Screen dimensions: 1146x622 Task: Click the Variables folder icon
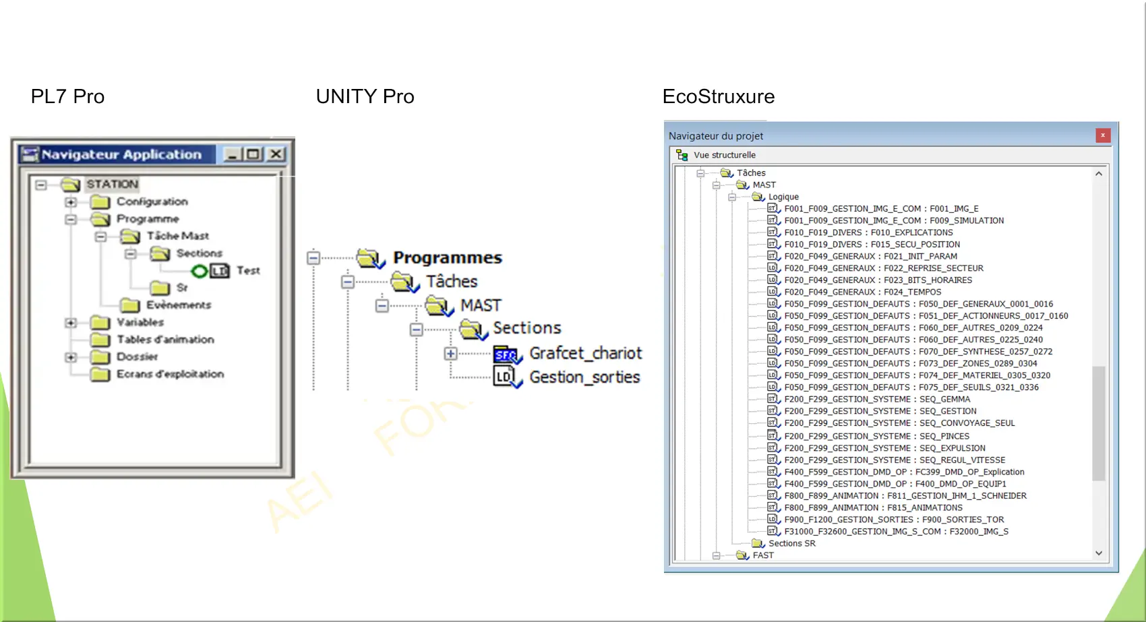coord(100,322)
